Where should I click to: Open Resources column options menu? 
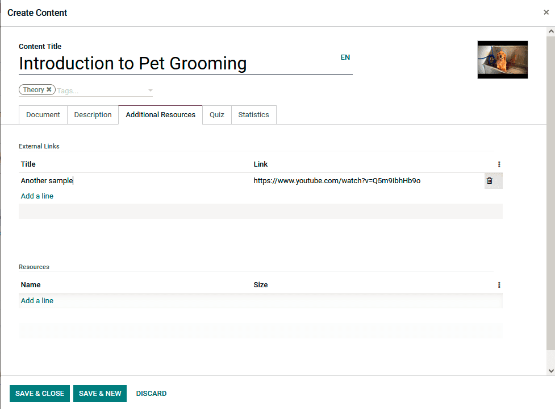click(499, 285)
